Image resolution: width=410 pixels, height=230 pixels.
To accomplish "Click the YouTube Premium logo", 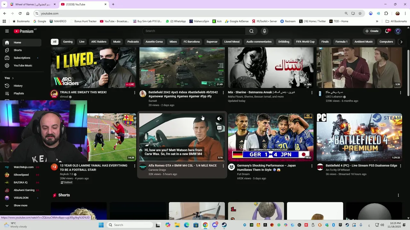I will pyautogui.click(x=24, y=31).
